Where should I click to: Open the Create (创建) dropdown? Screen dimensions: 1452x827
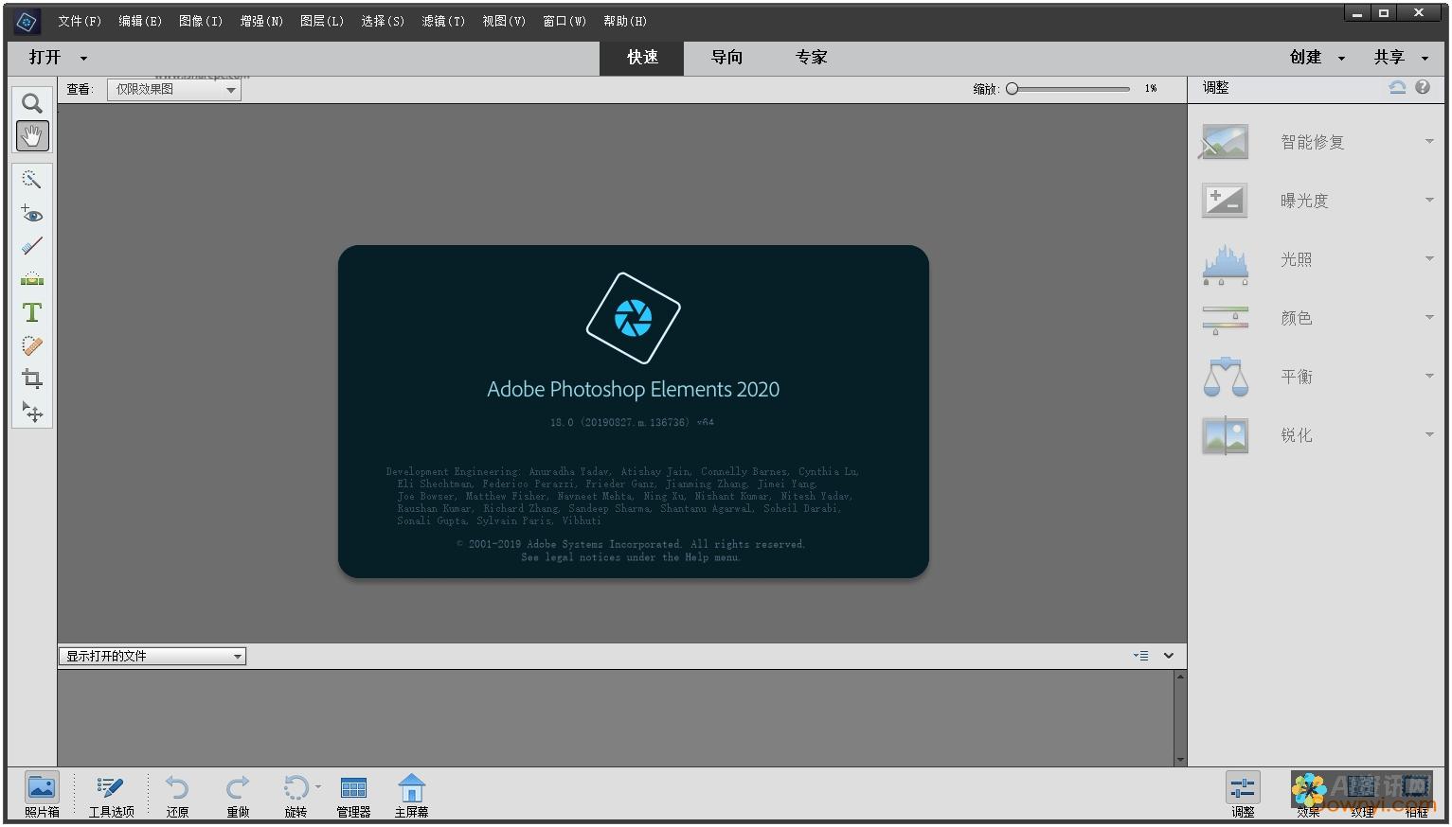pos(1317,57)
